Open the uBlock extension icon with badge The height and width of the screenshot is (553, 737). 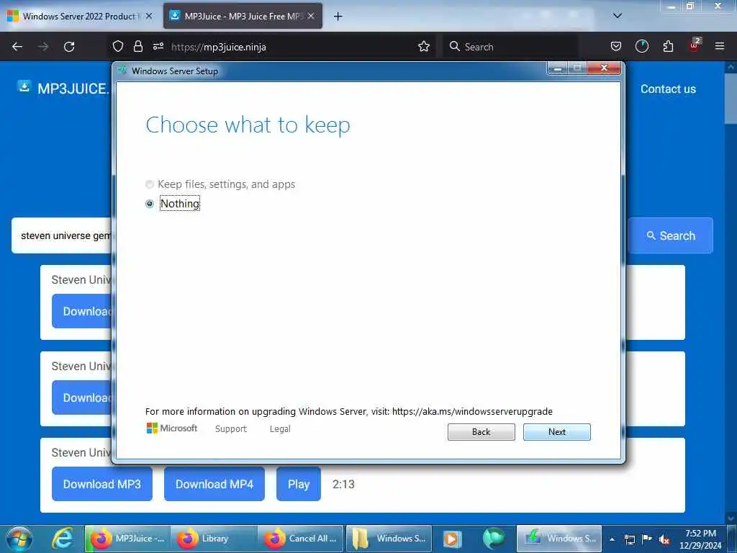(695, 45)
